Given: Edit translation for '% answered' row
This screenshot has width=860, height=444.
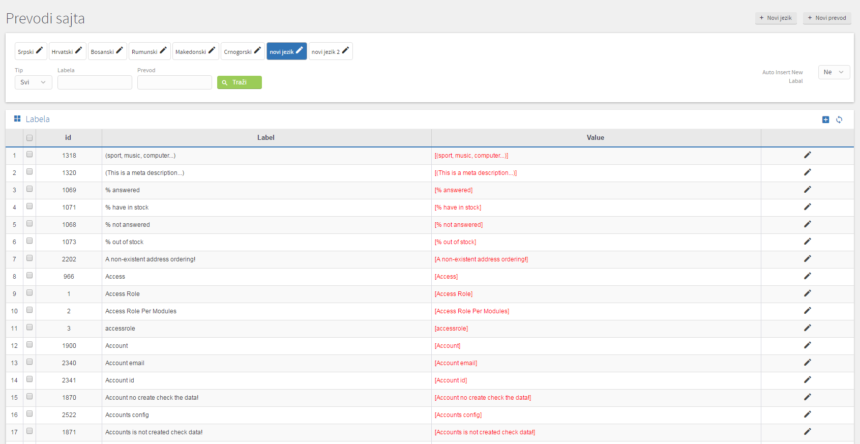Looking at the screenshot, I should coord(807,190).
